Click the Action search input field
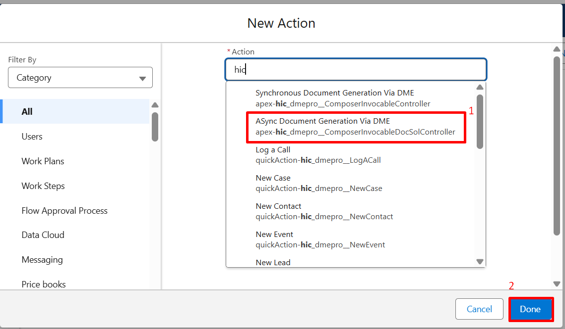565x329 pixels. (x=356, y=69)
